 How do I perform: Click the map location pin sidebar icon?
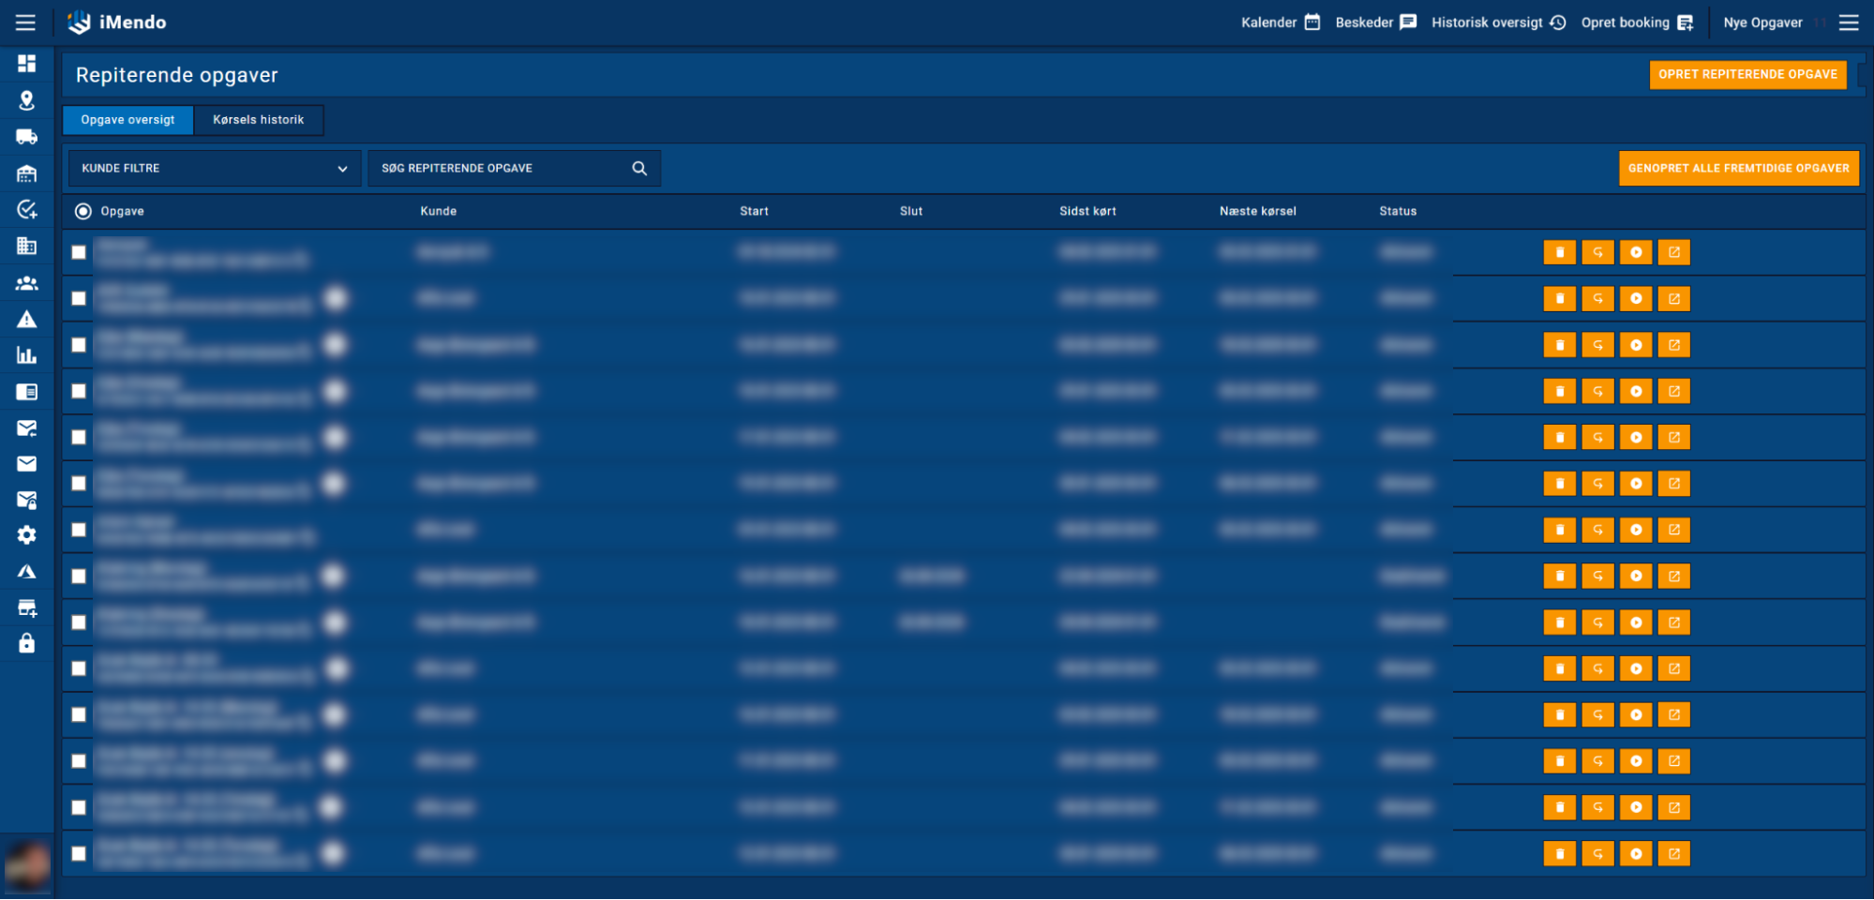tap(26, 100)
